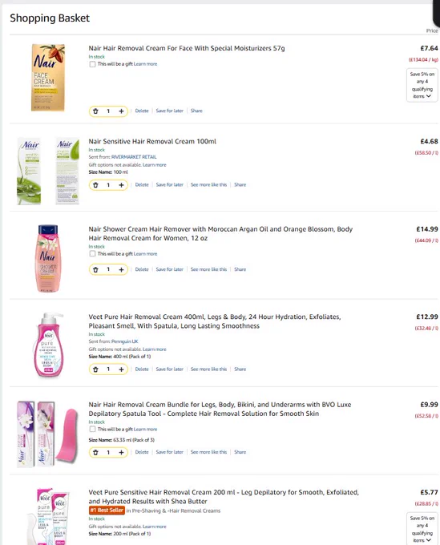Click trash icon for Nair Face Cream

[x=95, y=111]
